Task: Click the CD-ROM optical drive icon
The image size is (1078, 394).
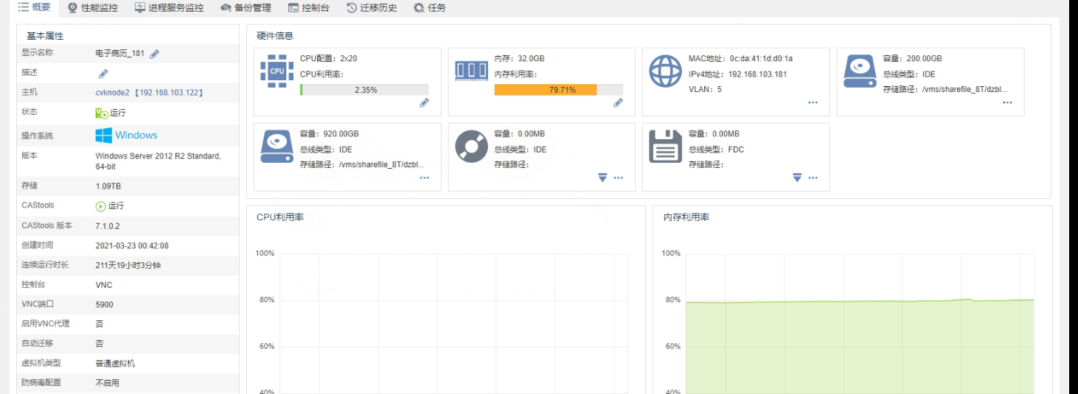Action: 471,146
